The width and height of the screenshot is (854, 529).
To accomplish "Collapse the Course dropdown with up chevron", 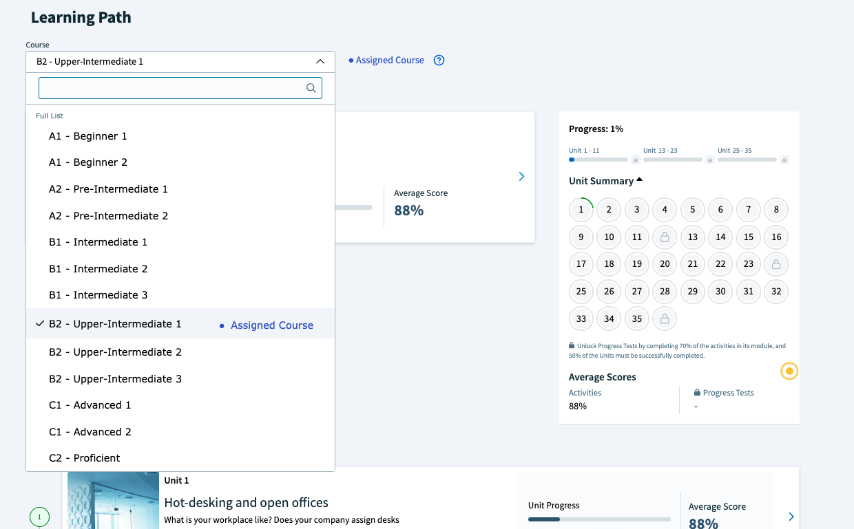I will (x=320, y=61).
